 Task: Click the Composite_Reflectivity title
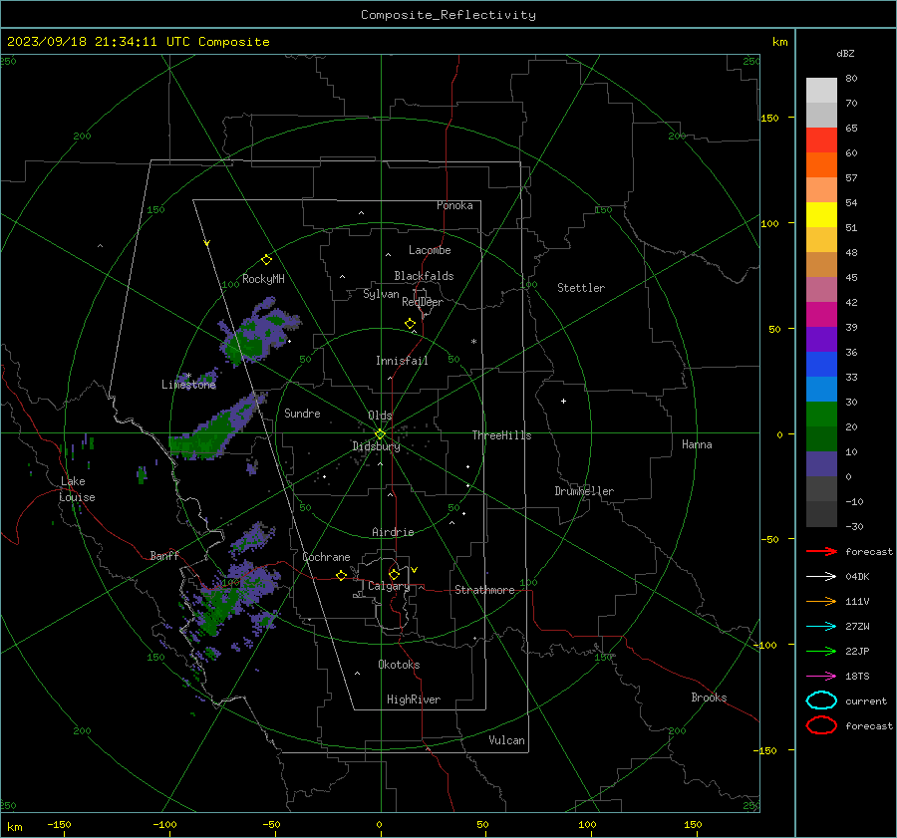(x=448, y=15)
